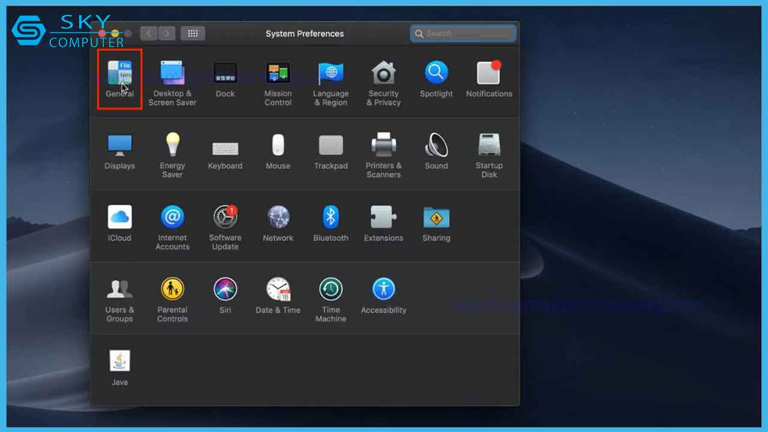
Task: Open the General preferences pane
Action: pyautogui.click(x=119, y=79)
